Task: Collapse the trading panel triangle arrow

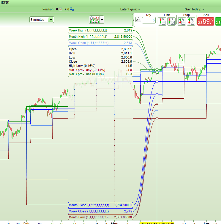Action: (133, 20)
